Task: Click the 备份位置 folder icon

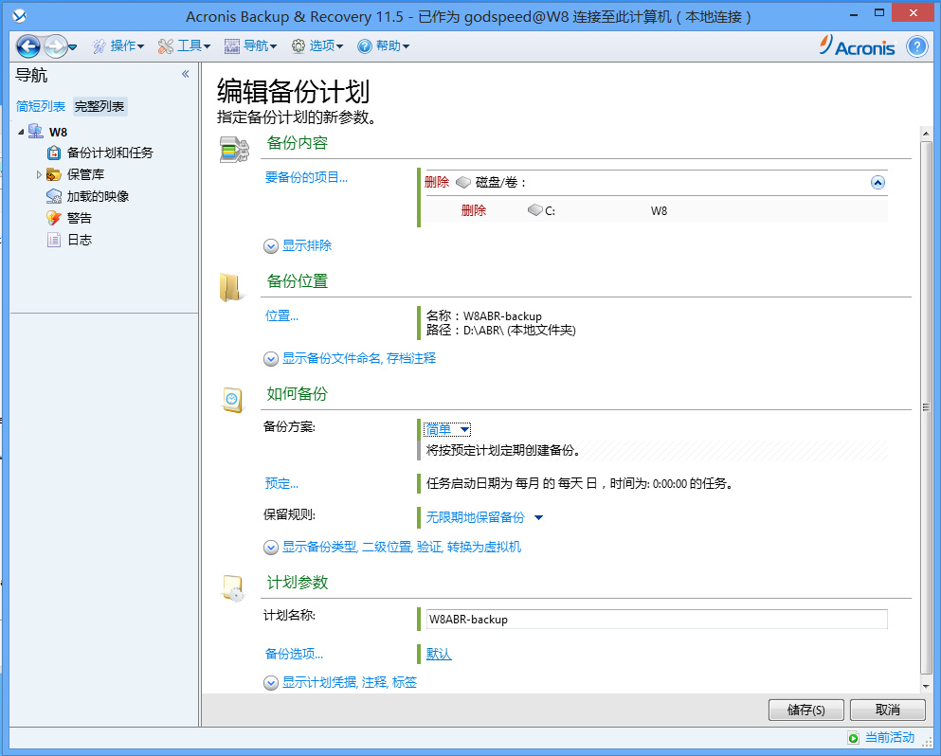Action: pyautogui.click(x=230, y=287)
